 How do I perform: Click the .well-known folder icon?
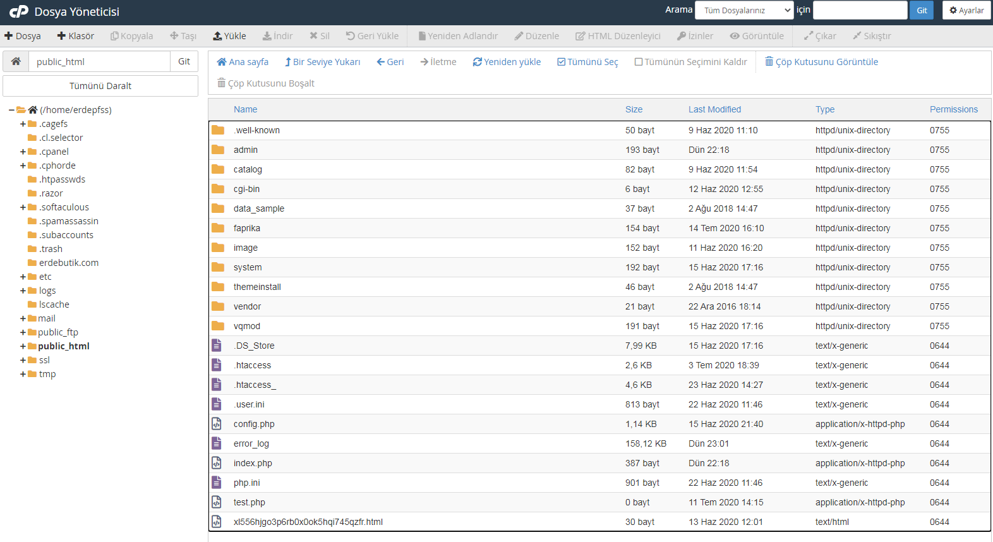pyautogui.click(x=218, y=130)
